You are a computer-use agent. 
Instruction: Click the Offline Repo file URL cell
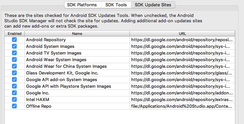tap(182, 106)
